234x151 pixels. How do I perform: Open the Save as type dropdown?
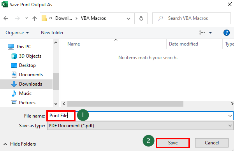pos(140,126)
